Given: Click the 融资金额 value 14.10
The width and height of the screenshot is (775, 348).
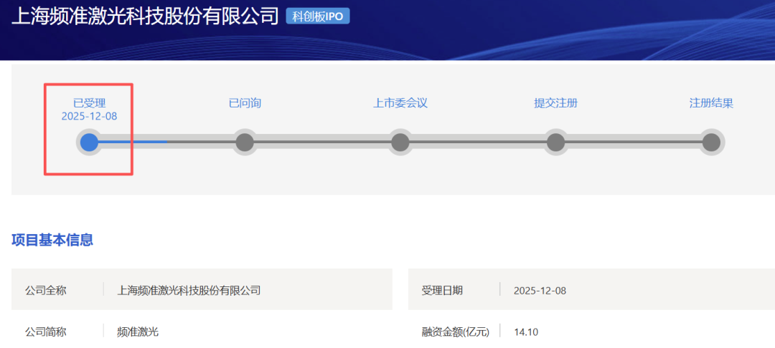Looking at the screenshot, I should click(x=526, y=333).
